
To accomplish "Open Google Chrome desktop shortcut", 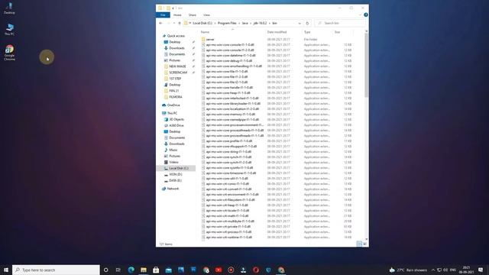I will click(9, 53).
